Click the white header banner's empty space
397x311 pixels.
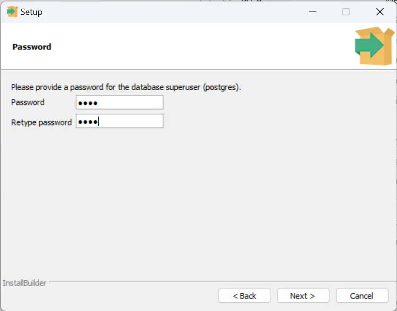coord(192,47)
